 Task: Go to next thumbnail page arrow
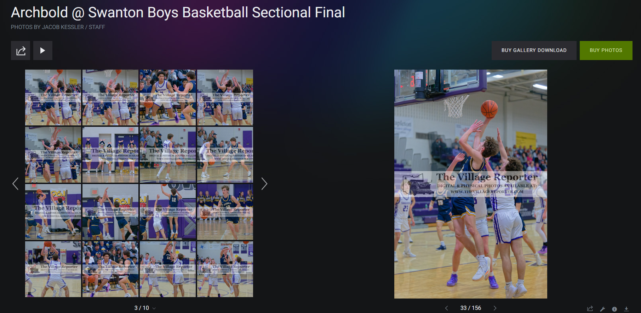pyautogui.click(x=264, y=184)
